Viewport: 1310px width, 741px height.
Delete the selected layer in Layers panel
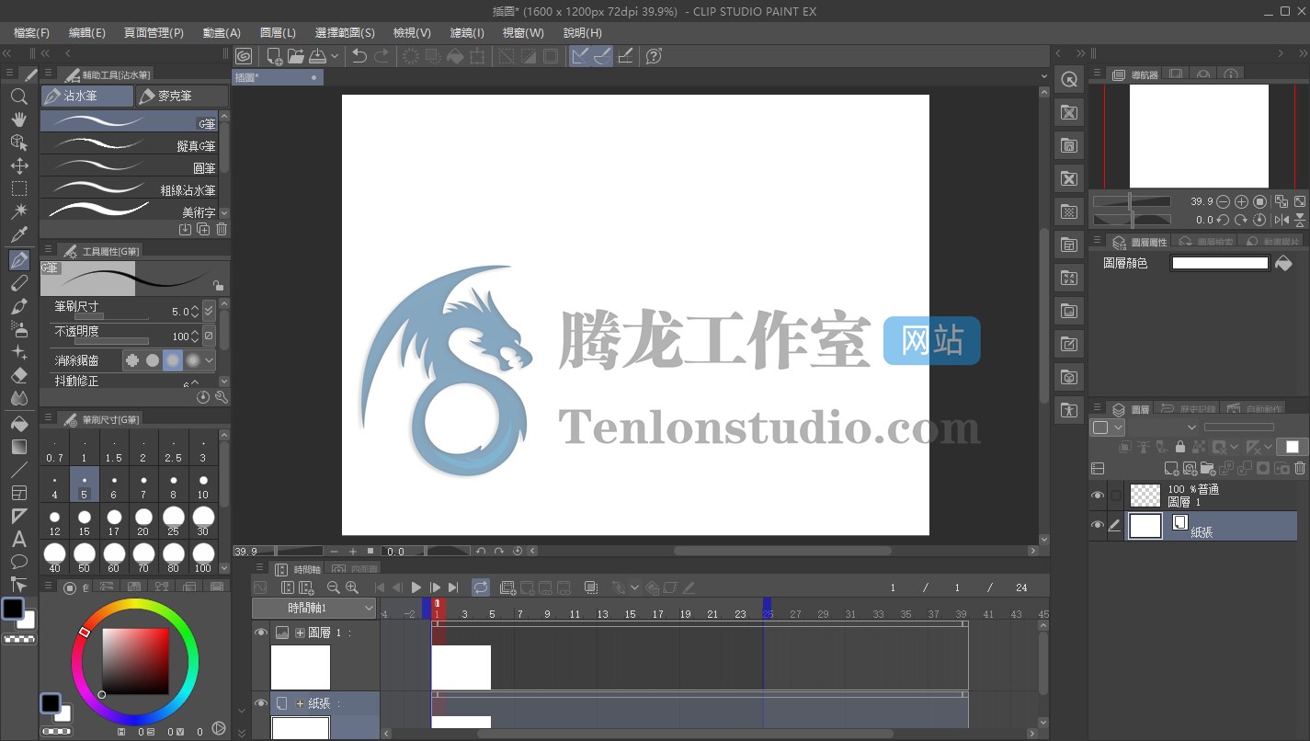[1299, 468]
